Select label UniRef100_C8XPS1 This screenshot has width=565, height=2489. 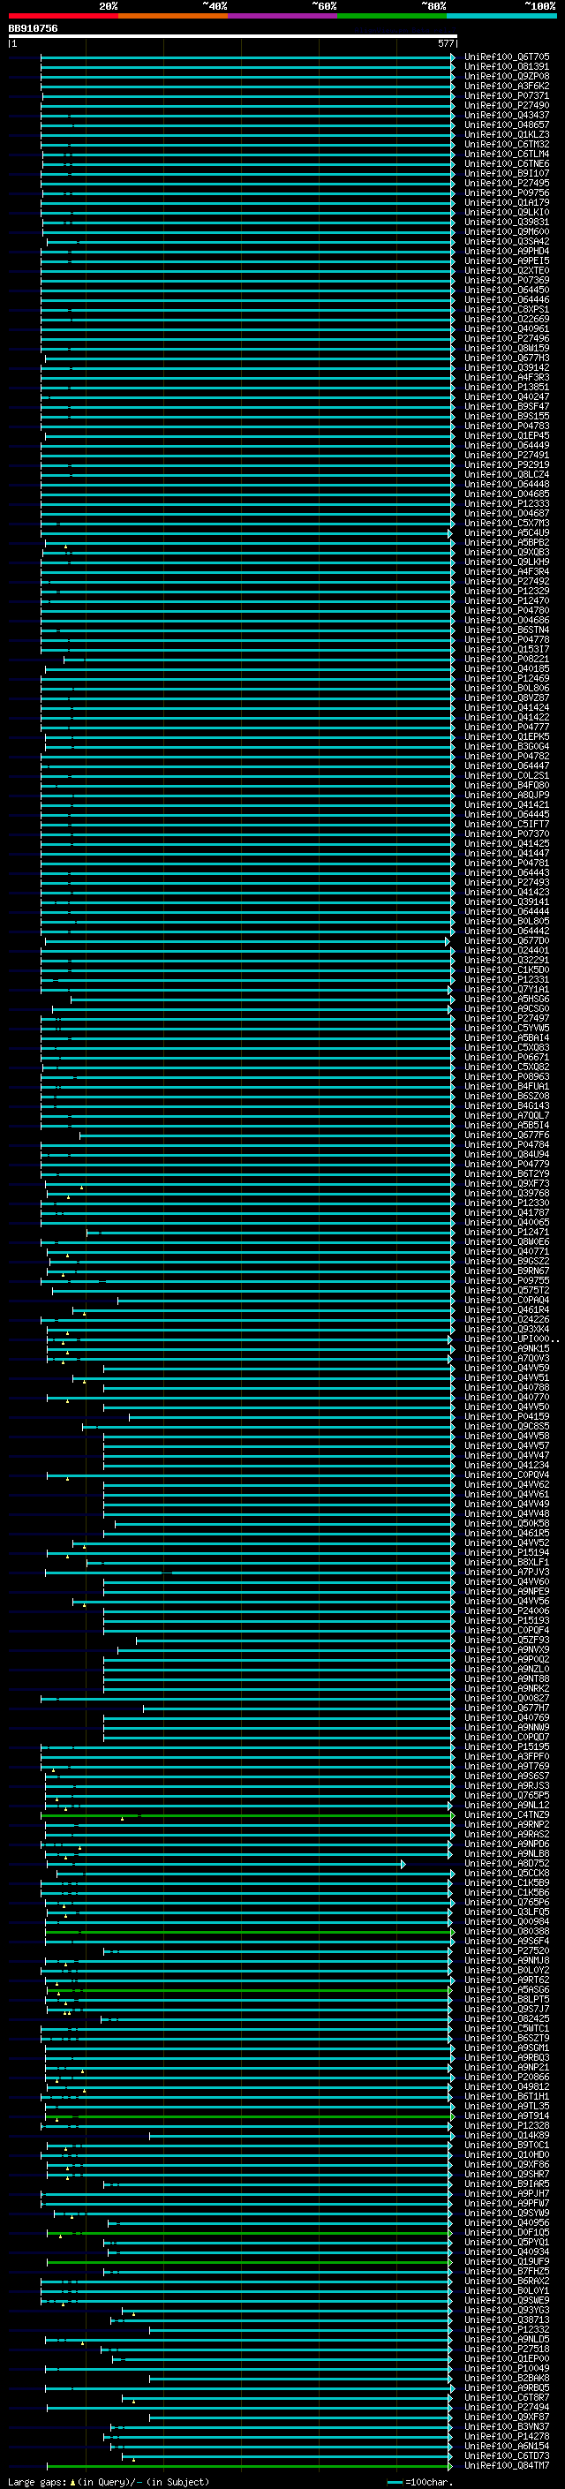(x=507, y=309)
